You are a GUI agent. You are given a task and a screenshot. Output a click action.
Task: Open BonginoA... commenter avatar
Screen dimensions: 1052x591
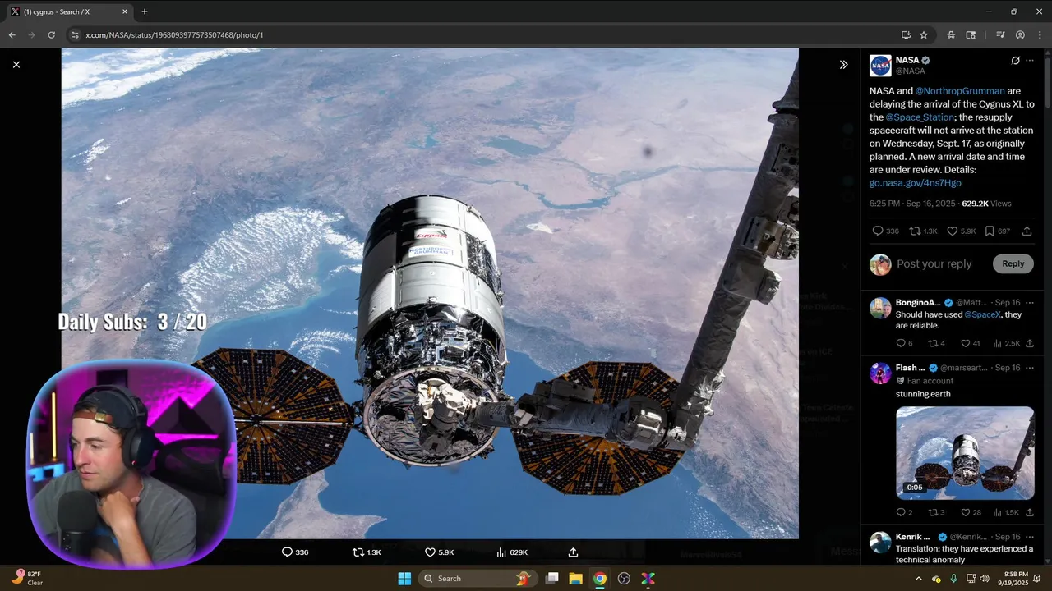click(x=880, y=308)
